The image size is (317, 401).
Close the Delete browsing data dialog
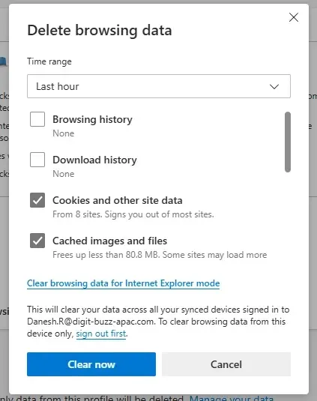pyautogui.click(x=294, y=18)
